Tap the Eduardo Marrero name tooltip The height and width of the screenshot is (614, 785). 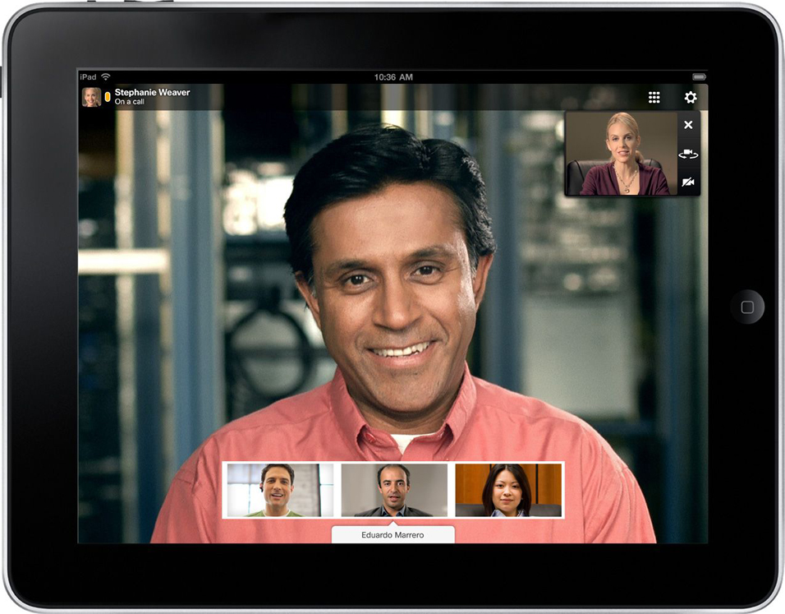[393, 535]
